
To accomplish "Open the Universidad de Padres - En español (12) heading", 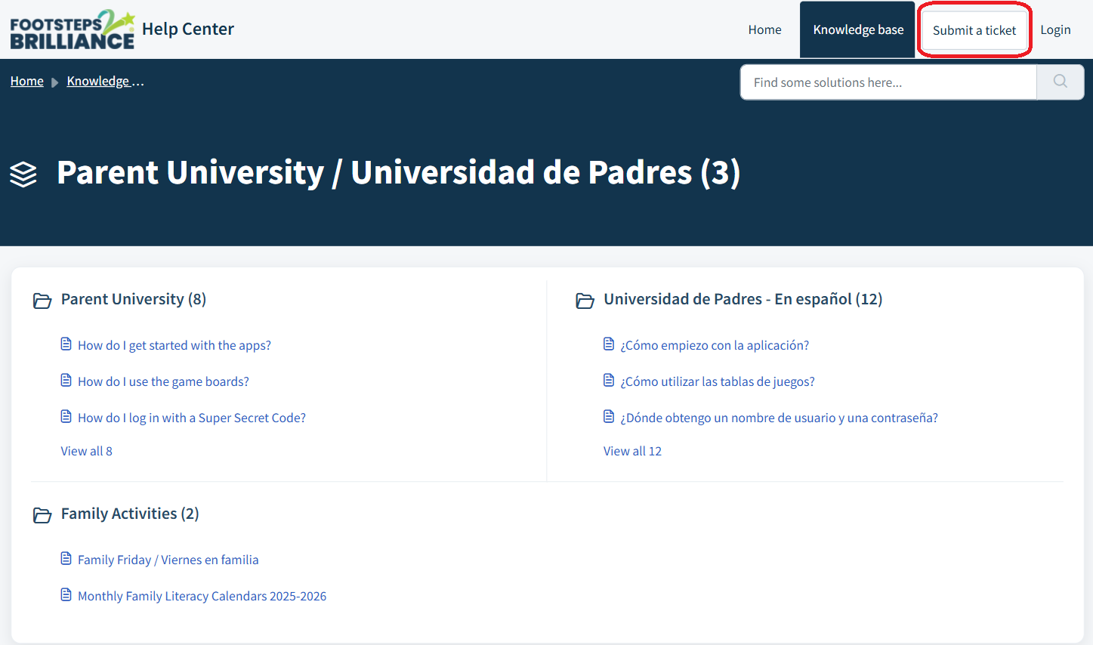I will (x=743, y=299).
